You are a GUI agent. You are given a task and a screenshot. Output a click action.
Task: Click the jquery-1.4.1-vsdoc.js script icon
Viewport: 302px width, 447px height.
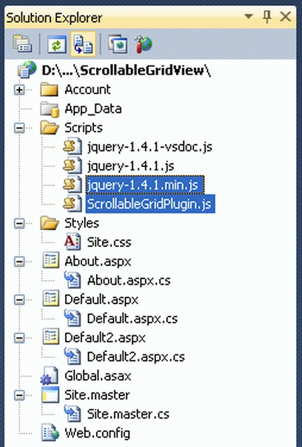tap(72, 147)
